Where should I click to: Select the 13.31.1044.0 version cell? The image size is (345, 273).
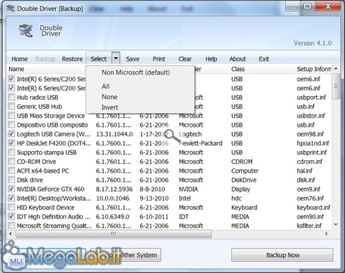(x=114, y=134)
